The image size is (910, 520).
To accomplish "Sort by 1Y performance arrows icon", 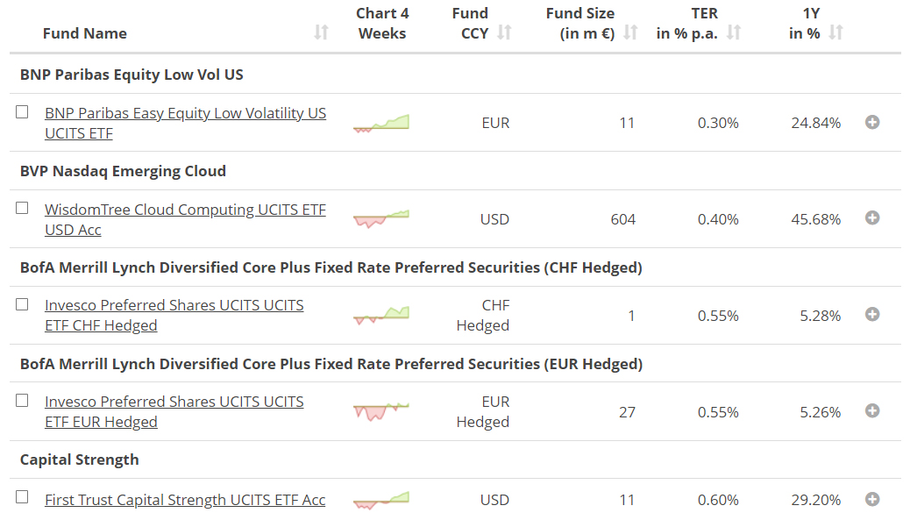I will click(x=835, y=33).
